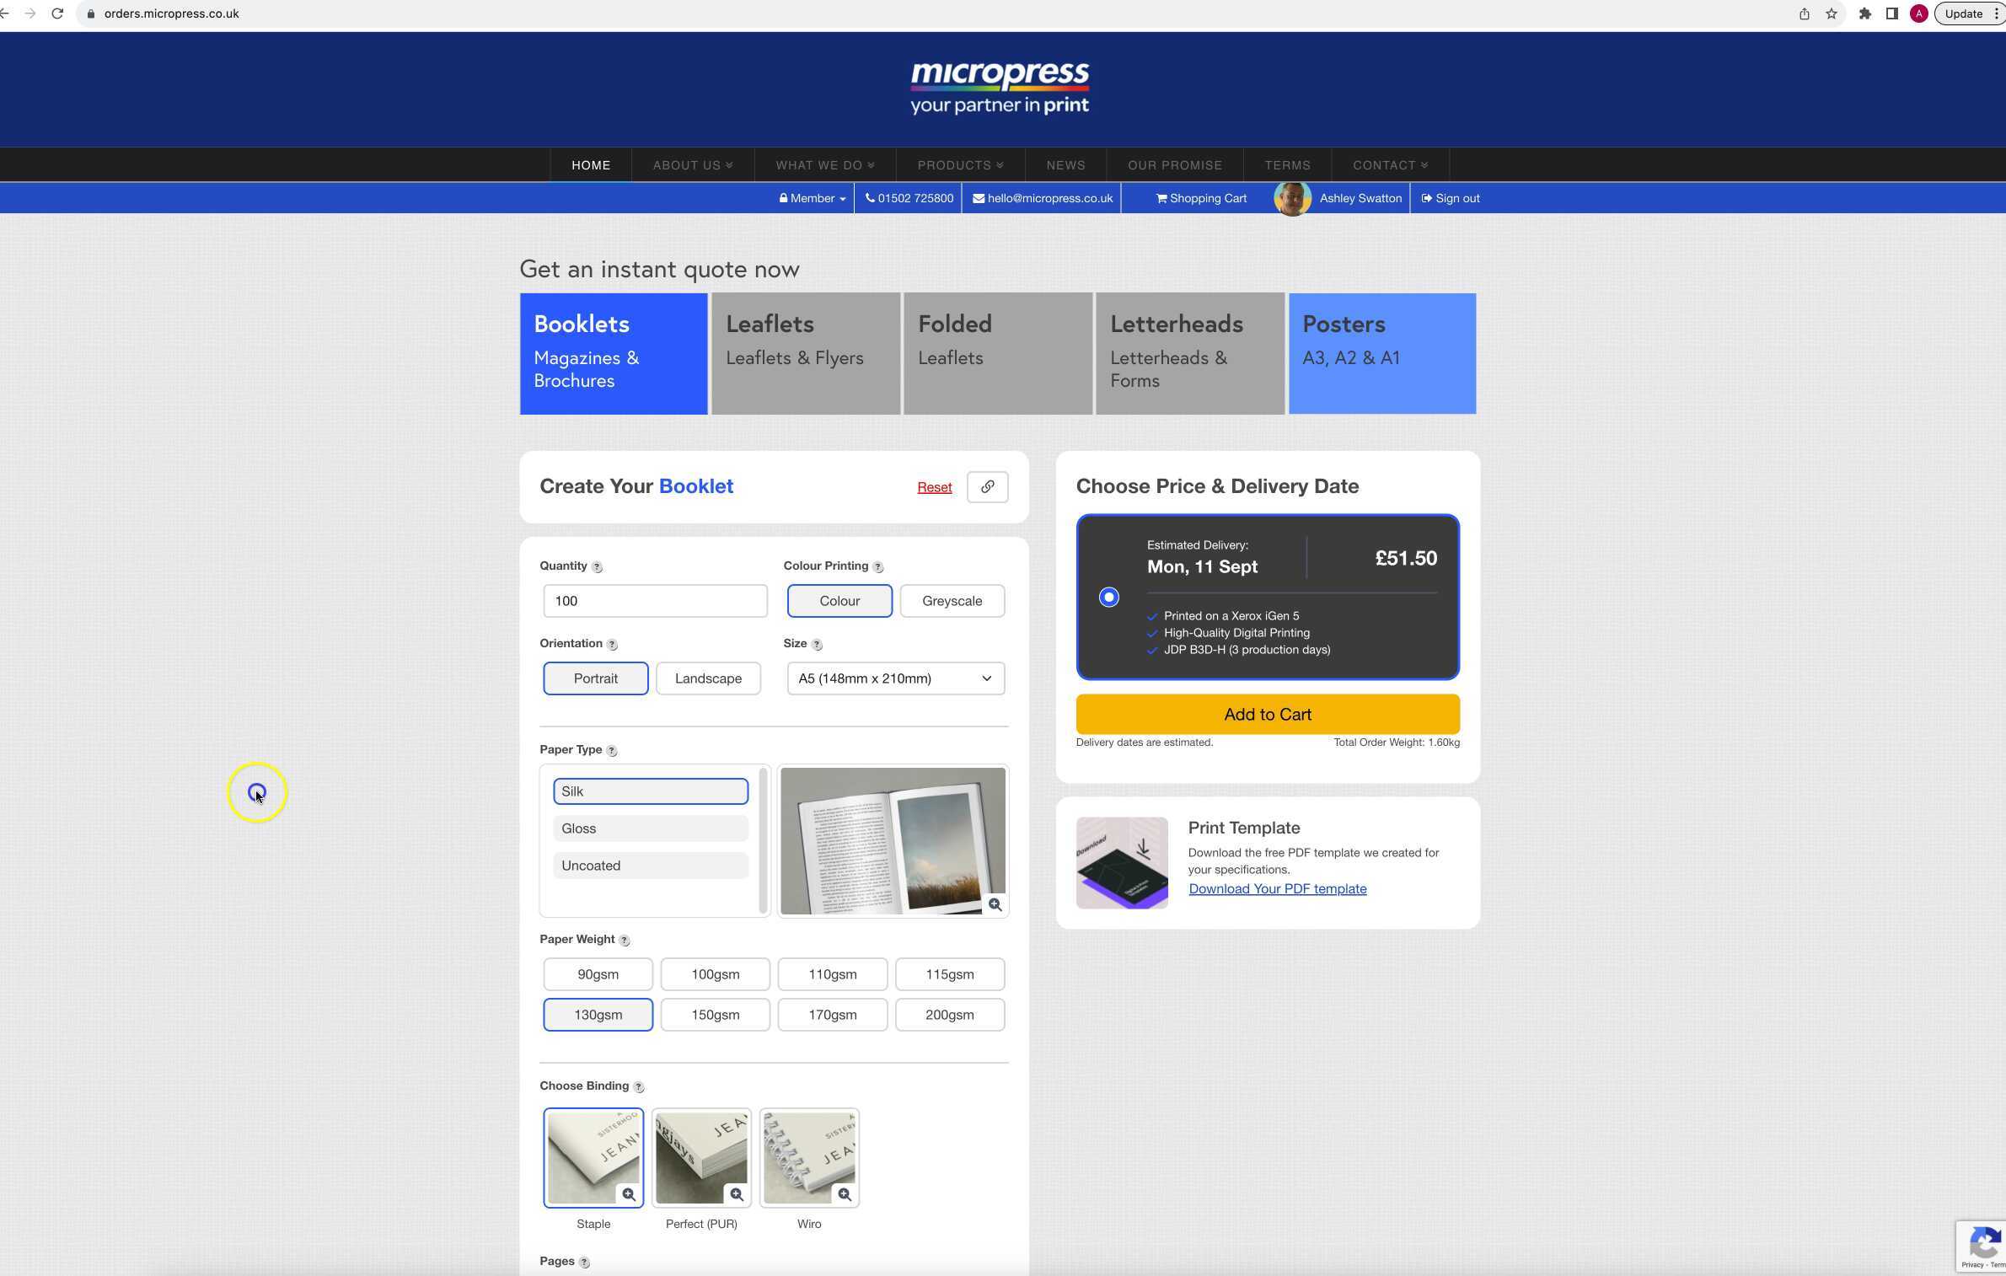Open the NEWS menu item

(1065, 165)
